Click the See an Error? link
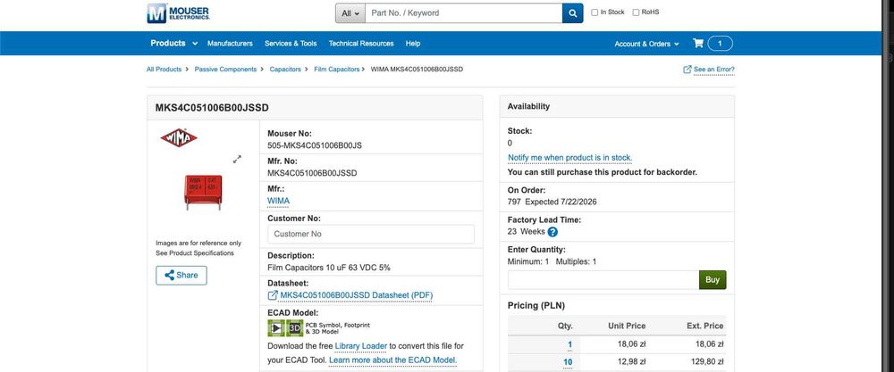894x372 pixels. click(x=713, y=70)
